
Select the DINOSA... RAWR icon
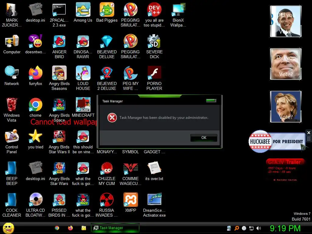pos(83,47)
